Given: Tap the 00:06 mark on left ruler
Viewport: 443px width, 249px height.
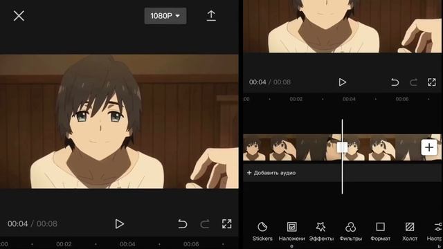Looking at the screenshot, I should (191, 244).
